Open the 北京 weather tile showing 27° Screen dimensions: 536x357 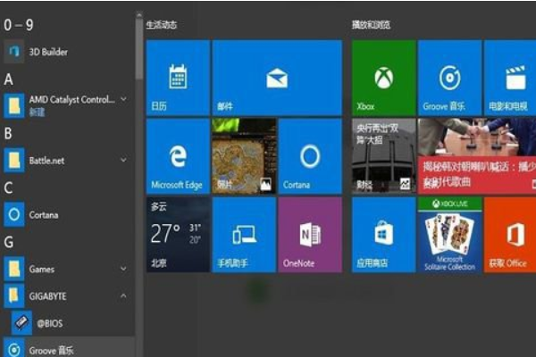point(178,235)
